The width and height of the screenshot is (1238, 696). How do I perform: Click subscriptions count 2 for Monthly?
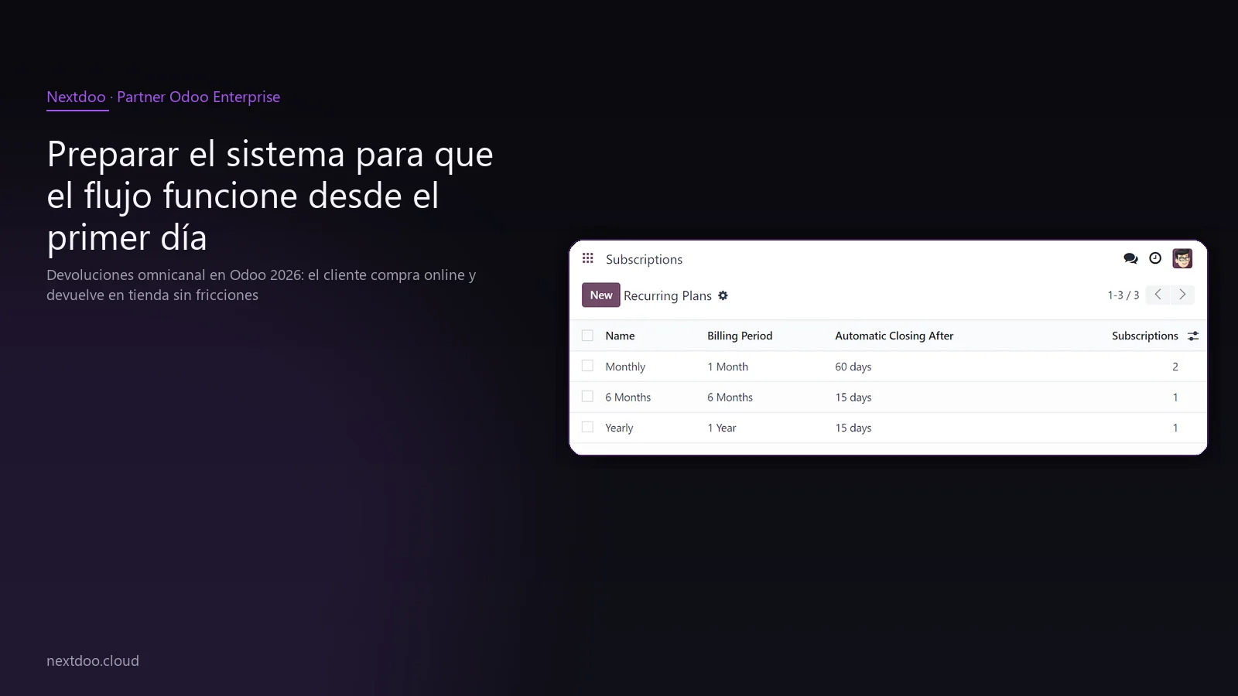1175,367
